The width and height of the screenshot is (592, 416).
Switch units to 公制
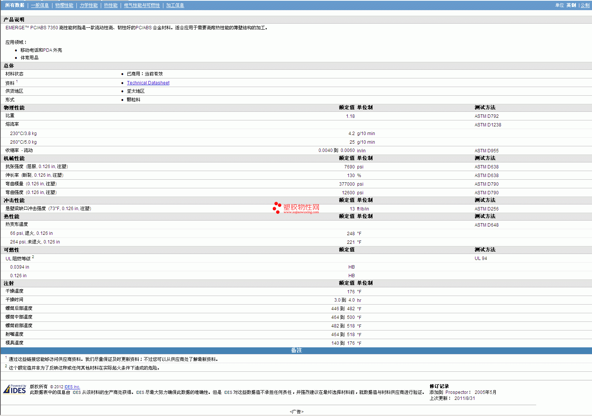(585, 5)
